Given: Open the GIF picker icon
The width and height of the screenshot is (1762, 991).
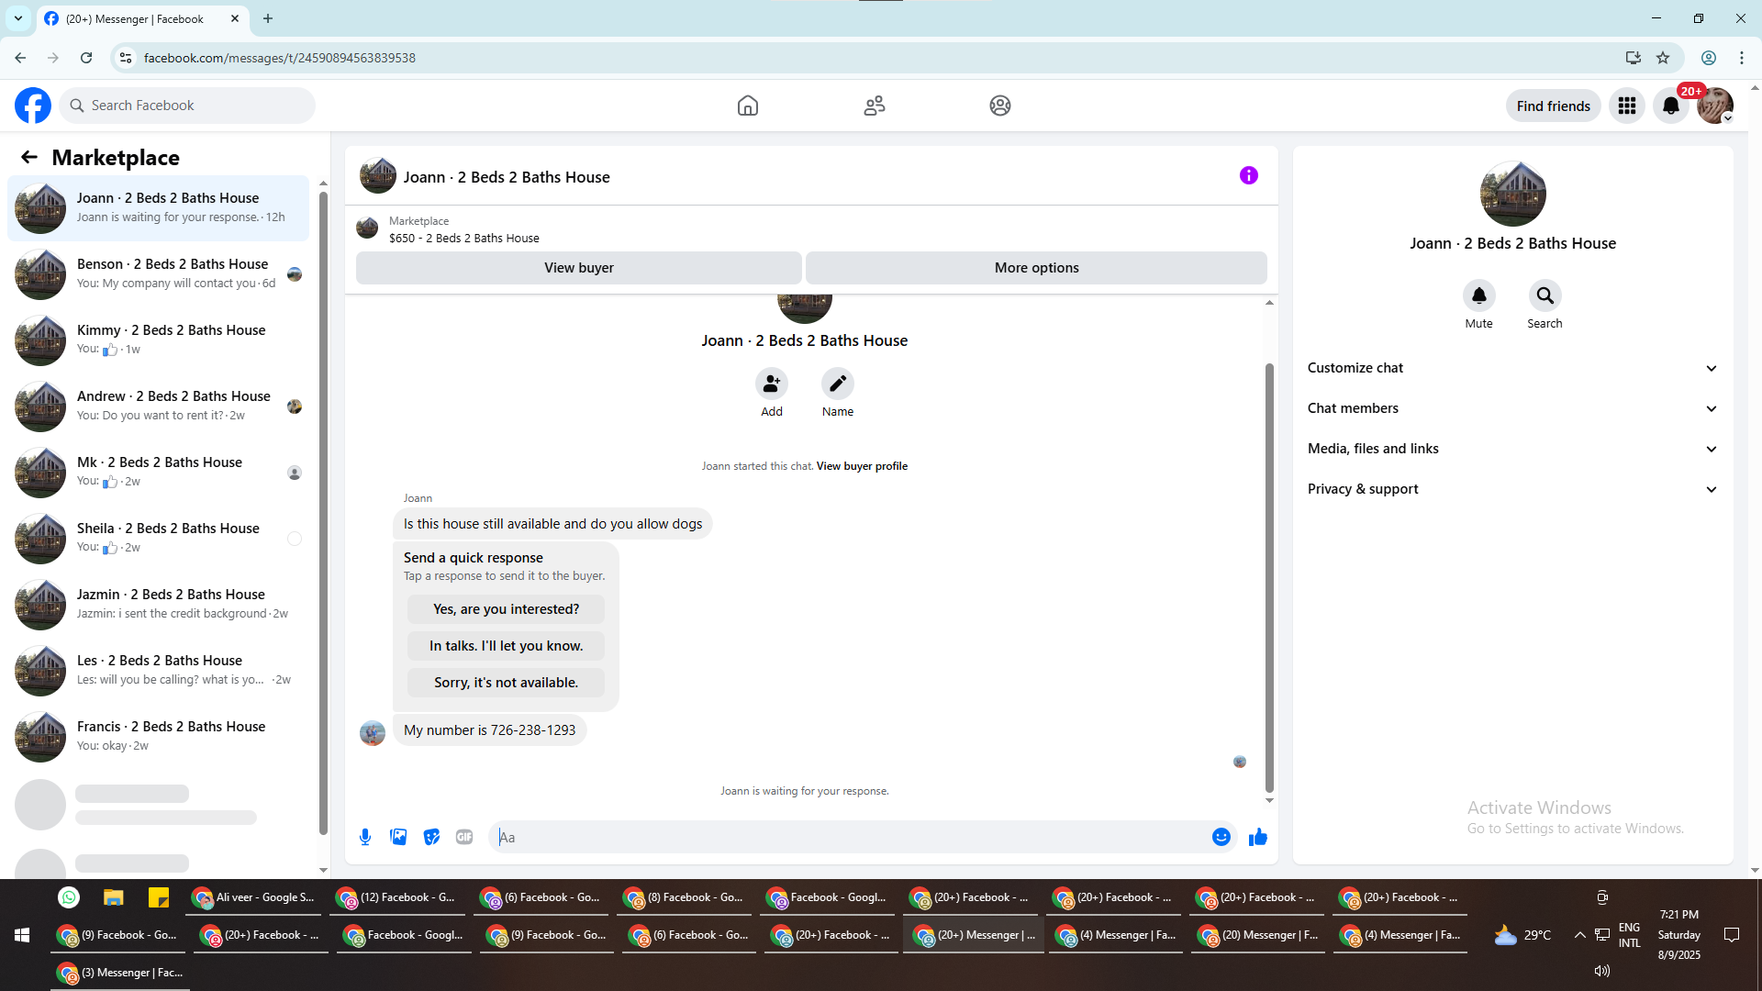Looking at the screenshot, I should [464, 837].
